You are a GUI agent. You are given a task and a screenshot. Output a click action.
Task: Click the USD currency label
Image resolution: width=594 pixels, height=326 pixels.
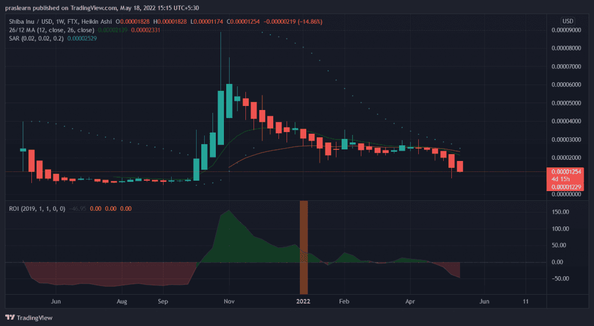point(567,21)
